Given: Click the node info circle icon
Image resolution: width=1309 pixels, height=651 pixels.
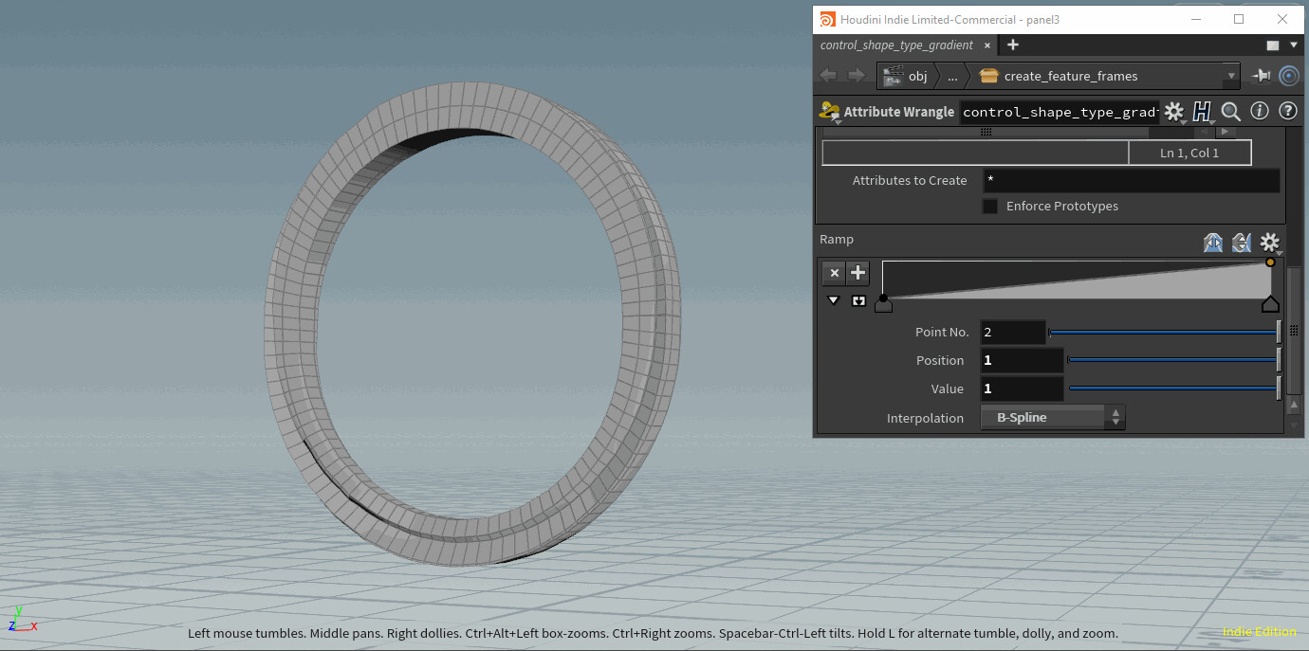Looking at the screenshot, I should 1260,111.
